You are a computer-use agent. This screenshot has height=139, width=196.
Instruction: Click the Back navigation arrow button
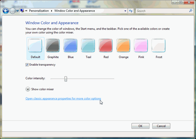(x=6, y=11)
